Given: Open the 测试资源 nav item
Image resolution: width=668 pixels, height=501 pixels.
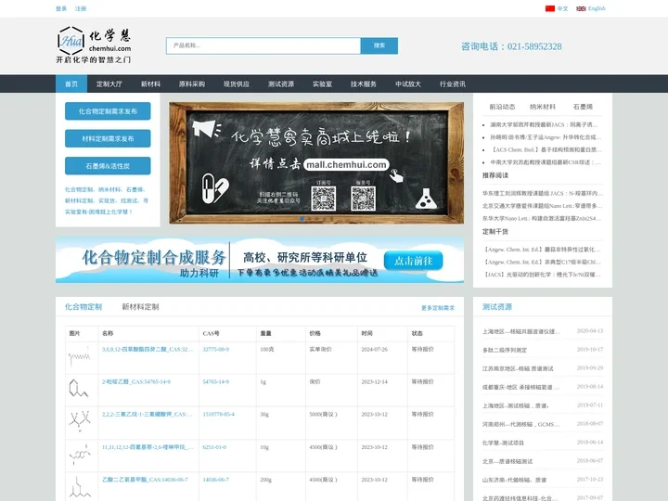Looking at the screenshot, I should click(281, 83).
